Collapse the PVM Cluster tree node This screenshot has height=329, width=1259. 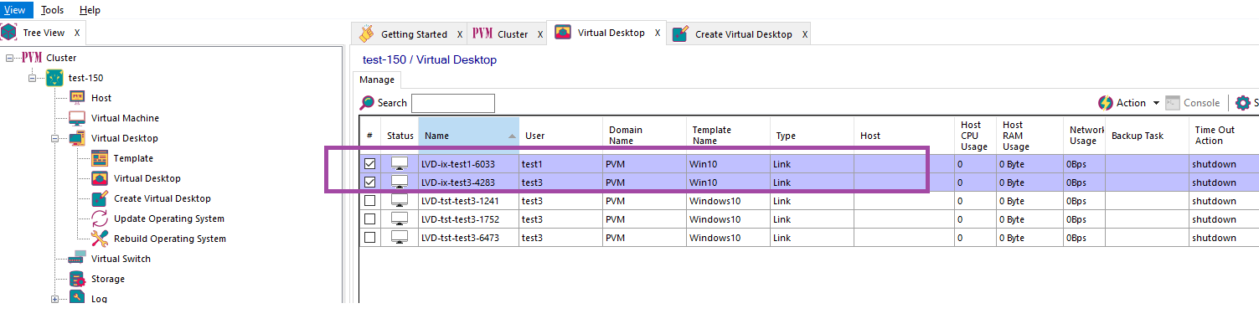(x=9, y=58)
